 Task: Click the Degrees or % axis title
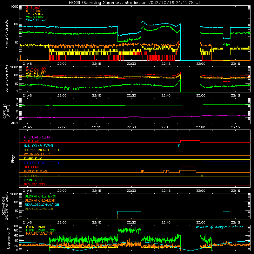pos(8,238)
